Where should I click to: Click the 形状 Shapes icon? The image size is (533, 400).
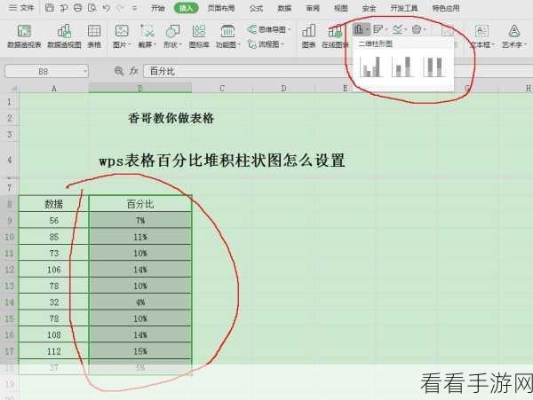pos(172,31)
